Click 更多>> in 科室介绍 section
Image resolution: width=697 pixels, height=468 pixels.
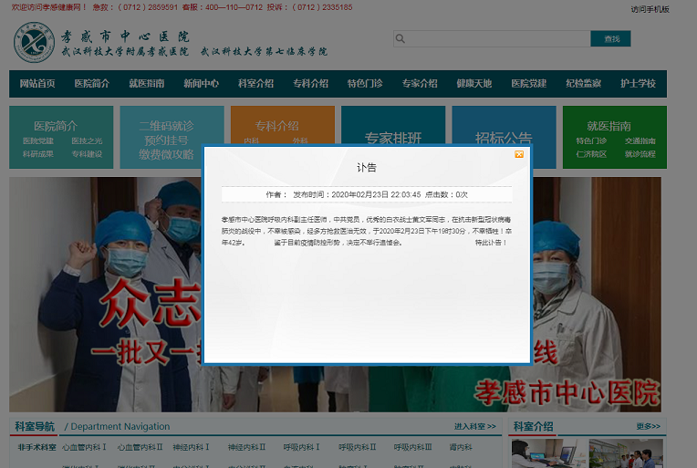[648, 427]
